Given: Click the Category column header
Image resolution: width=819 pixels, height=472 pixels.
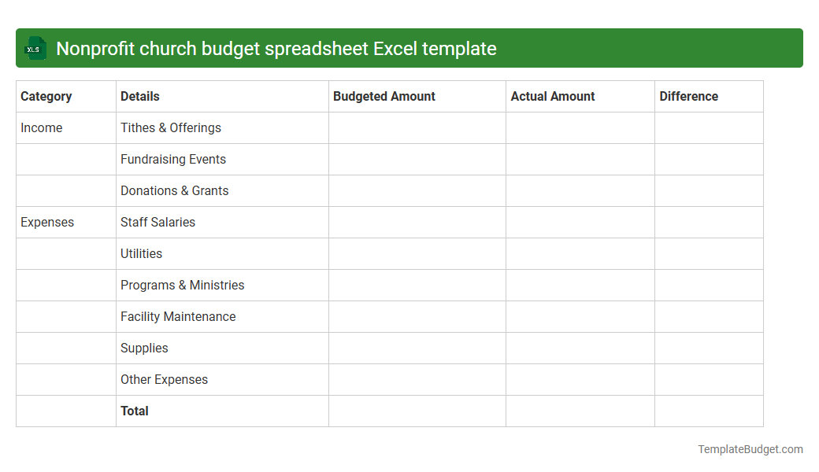Looking at the screenshot, I should click(43, 96).
